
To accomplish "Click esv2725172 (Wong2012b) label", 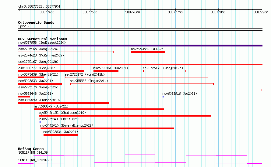I will (x=85, y=74).
